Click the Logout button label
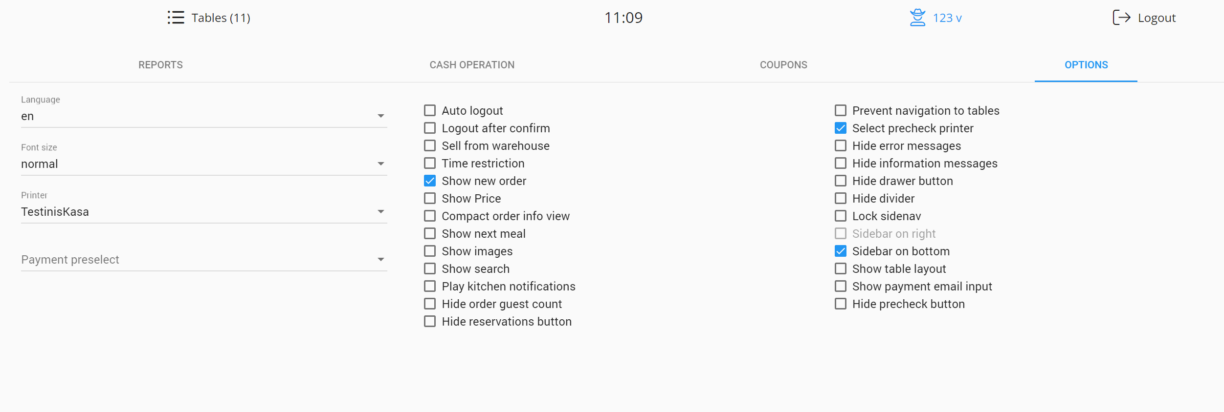Image resolution: width=1224 pixels, height=412 pixels. [x=1157, y=18]
